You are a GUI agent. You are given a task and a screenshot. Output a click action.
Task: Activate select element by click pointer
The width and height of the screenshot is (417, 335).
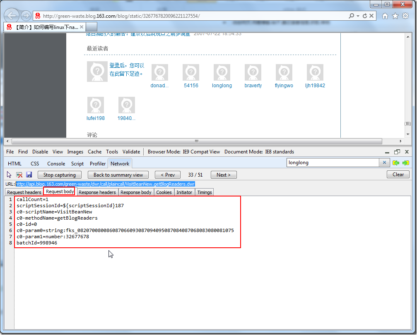click(x=9, y=175)
